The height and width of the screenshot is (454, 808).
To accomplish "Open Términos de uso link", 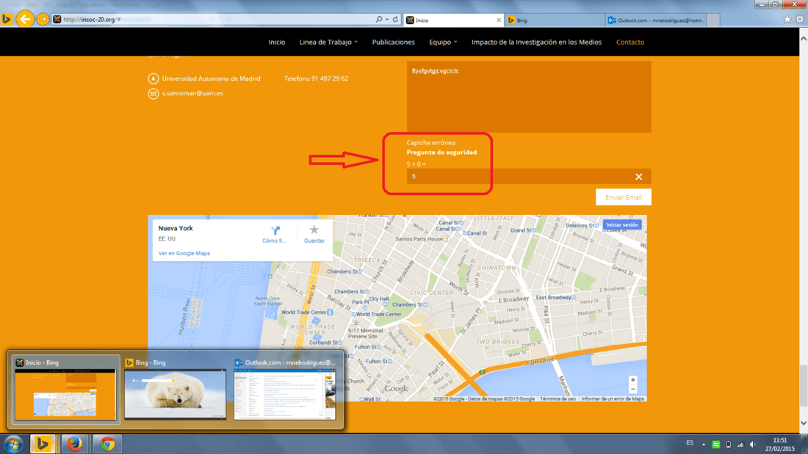I will click(558, 399).
